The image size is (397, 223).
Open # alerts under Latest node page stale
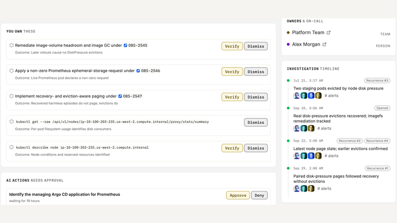tap(331, 156)
